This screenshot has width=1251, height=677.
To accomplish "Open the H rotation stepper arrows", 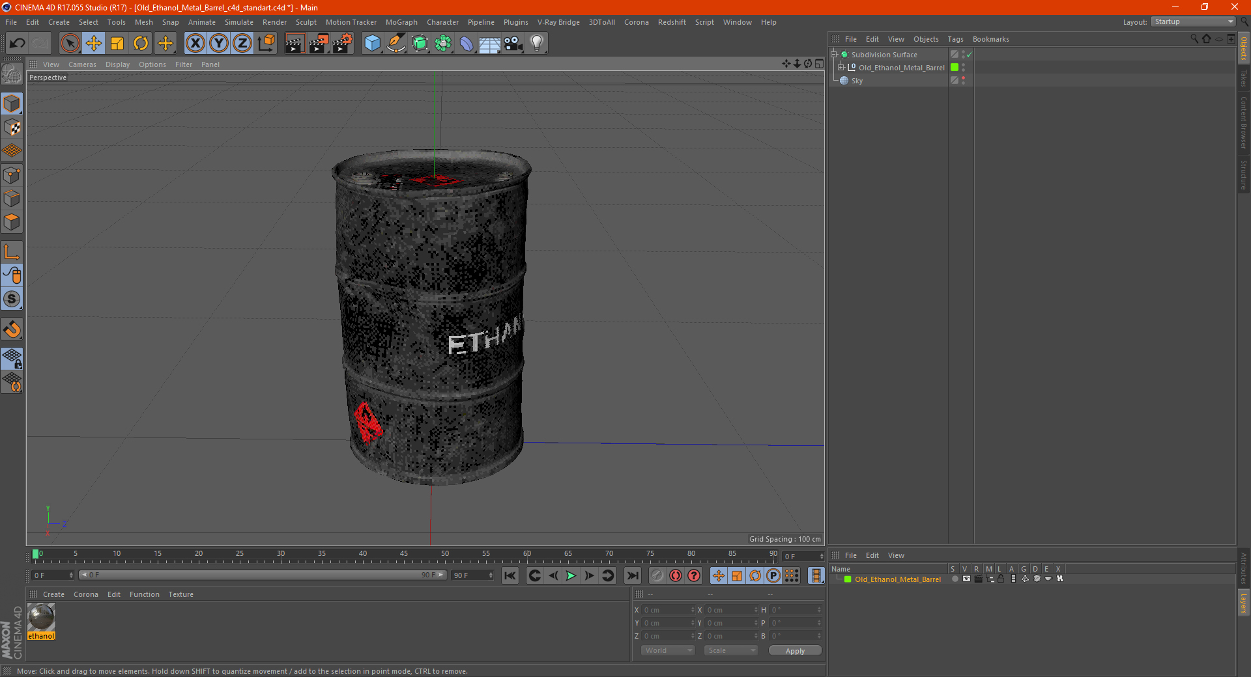I will (x=819, y=610).
